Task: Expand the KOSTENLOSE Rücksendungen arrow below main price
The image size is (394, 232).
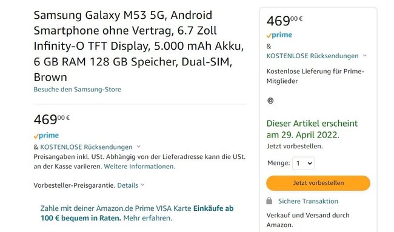Action: tap(138, 147)
